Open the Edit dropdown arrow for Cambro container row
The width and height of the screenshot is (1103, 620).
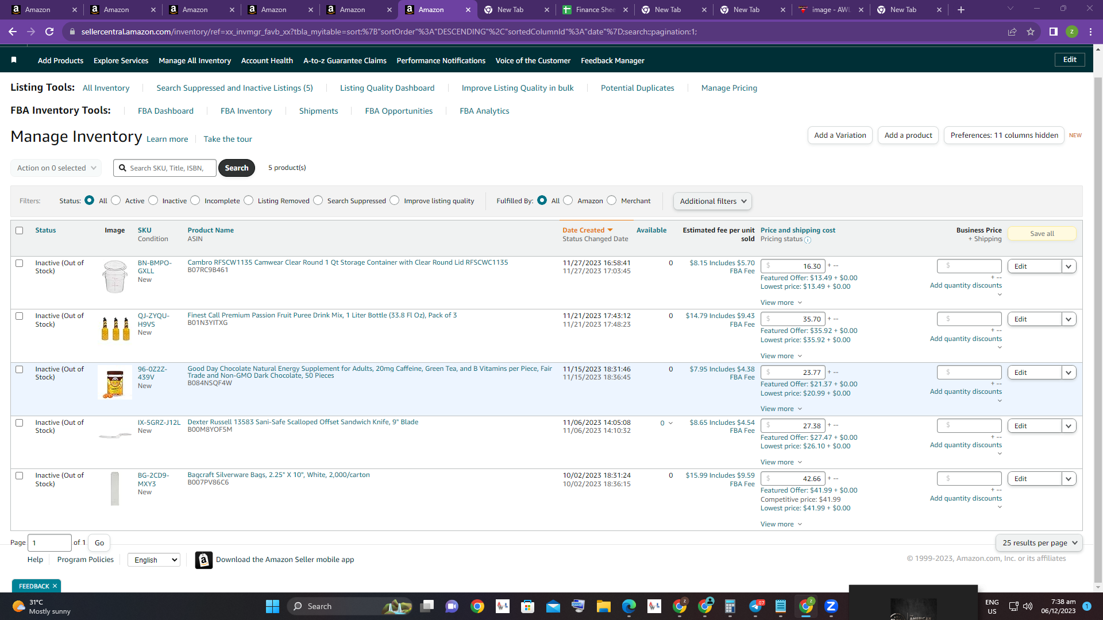(x=1069, y=266)
